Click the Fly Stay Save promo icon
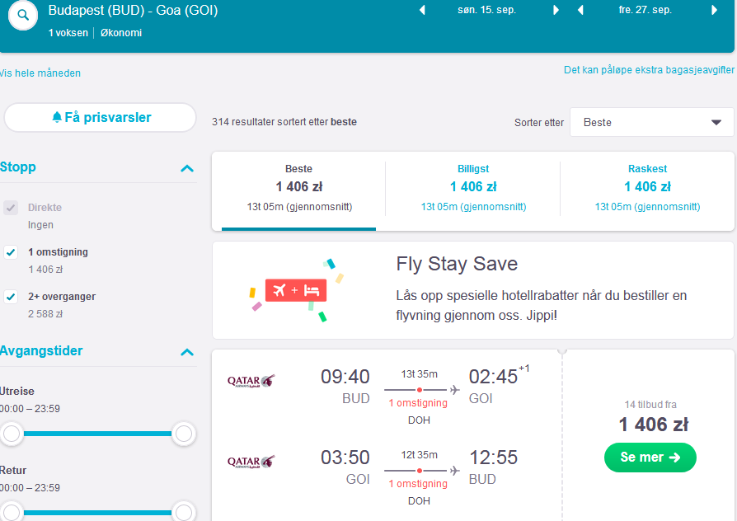 (x=297, y=290)
